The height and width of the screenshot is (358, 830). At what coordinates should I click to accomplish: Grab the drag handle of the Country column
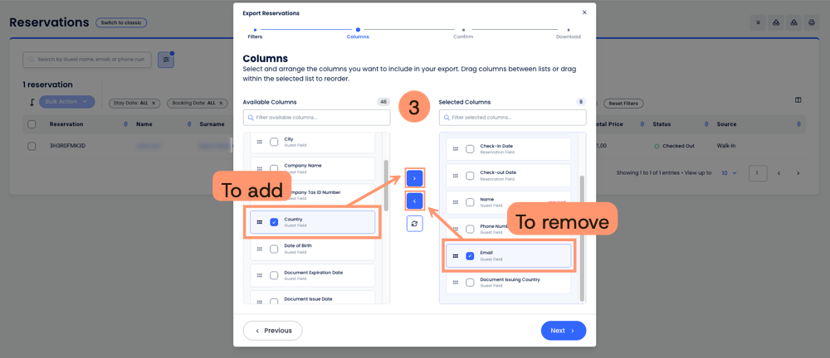tap(259, 222)
